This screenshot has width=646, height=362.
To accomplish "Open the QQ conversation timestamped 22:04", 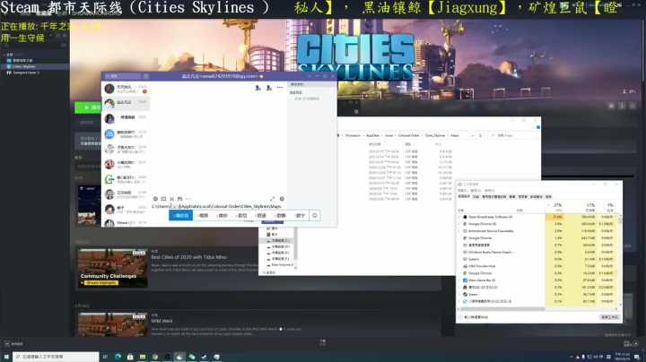I will pos(126,179).
